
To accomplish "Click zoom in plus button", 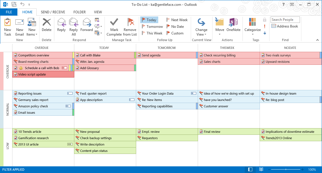I will [303, 170].
